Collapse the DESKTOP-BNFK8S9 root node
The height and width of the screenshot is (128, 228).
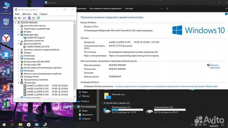(x=15, y=23)
